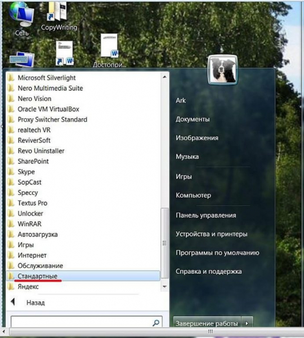Click the folder icon next to Стандартные
Screen dimensions: 304x338
point(11,276)
